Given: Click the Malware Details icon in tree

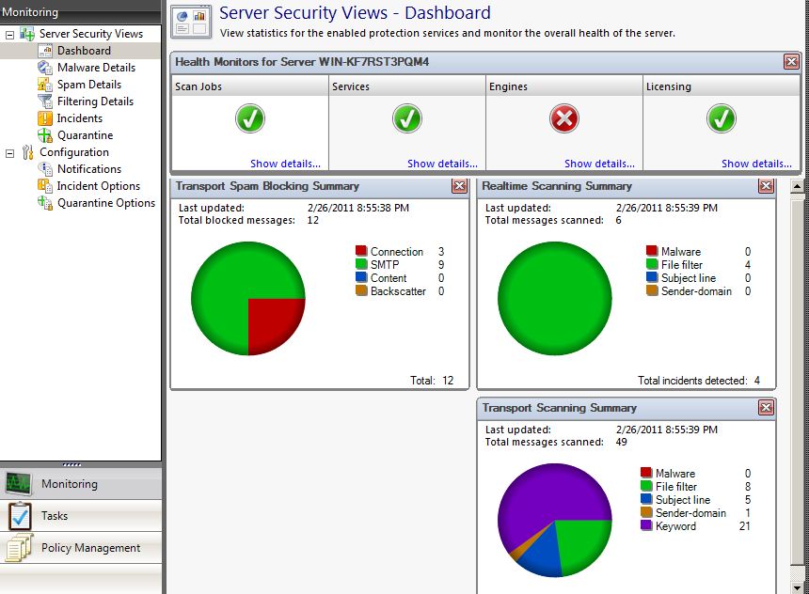Looking at the screenshot, I should click(45, 68).
